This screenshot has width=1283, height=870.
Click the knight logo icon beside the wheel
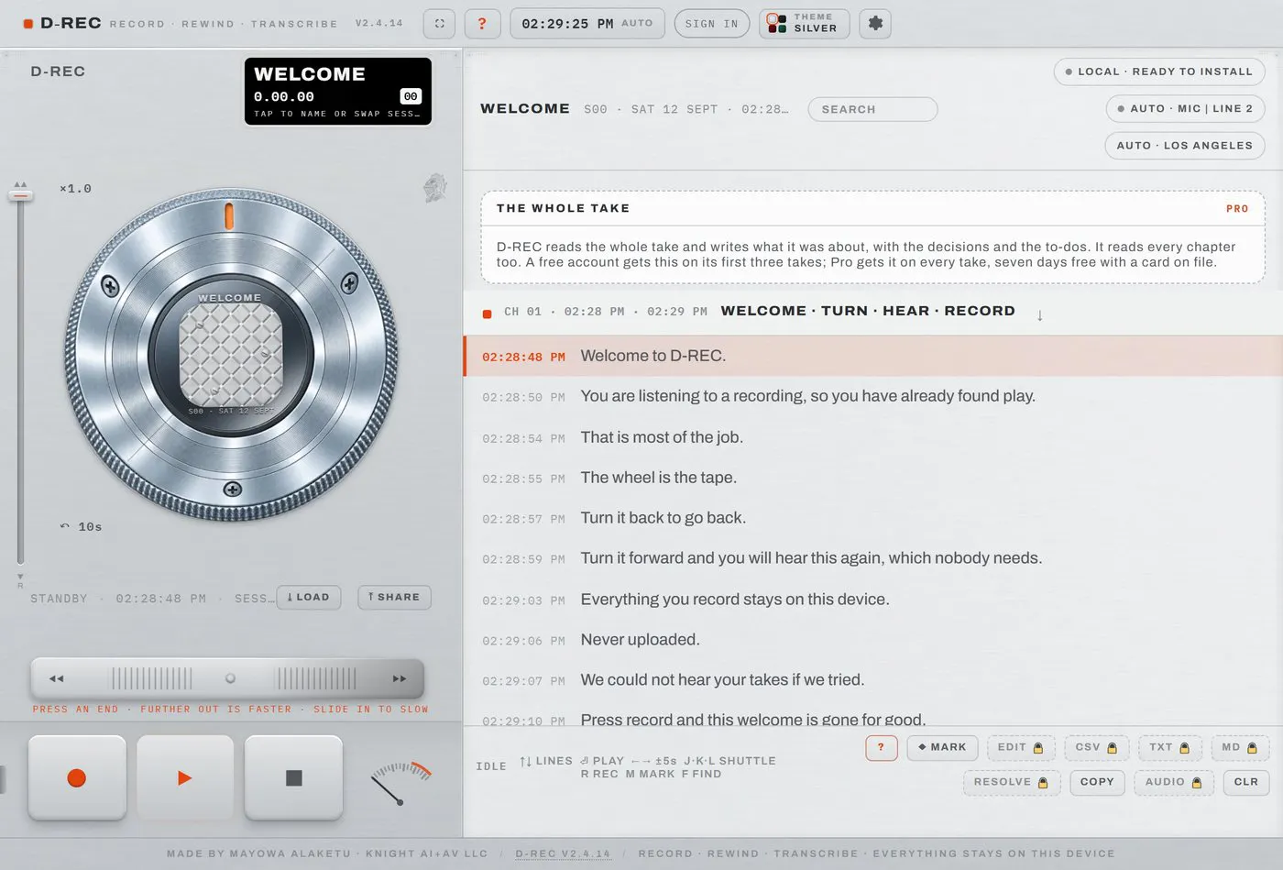435,188
